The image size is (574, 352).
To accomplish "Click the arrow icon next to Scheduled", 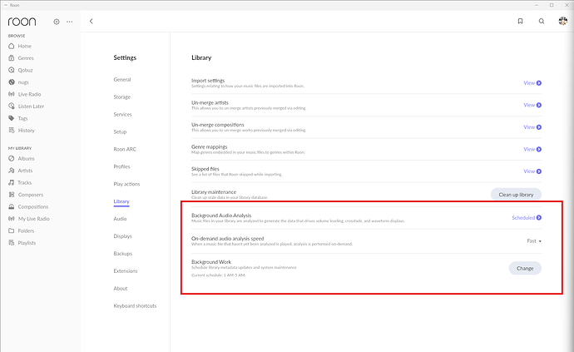I will pyautogui.click(x=539, y=217).
